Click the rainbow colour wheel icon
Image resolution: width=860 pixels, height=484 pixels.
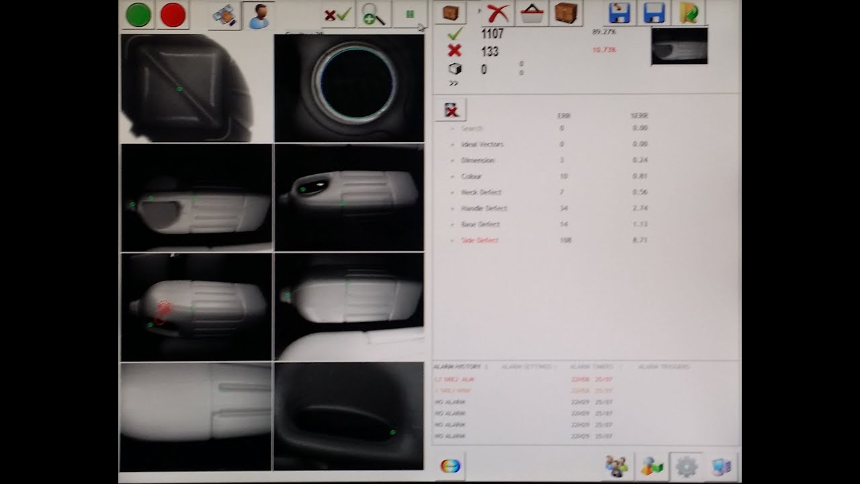(x=450, y=465)
